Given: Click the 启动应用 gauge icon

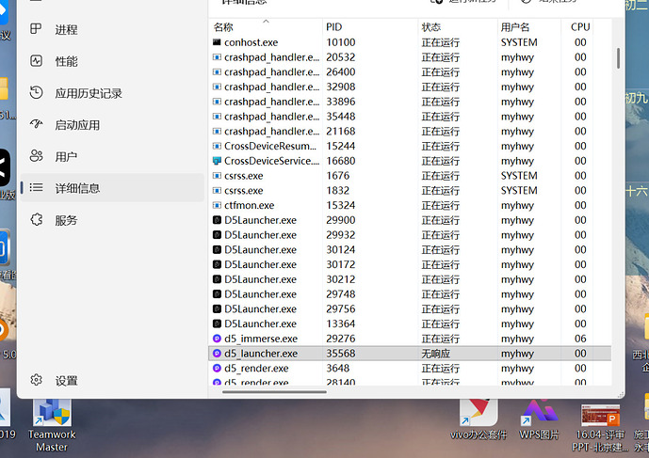Looking at the screenshot, I should pos(36,124).
